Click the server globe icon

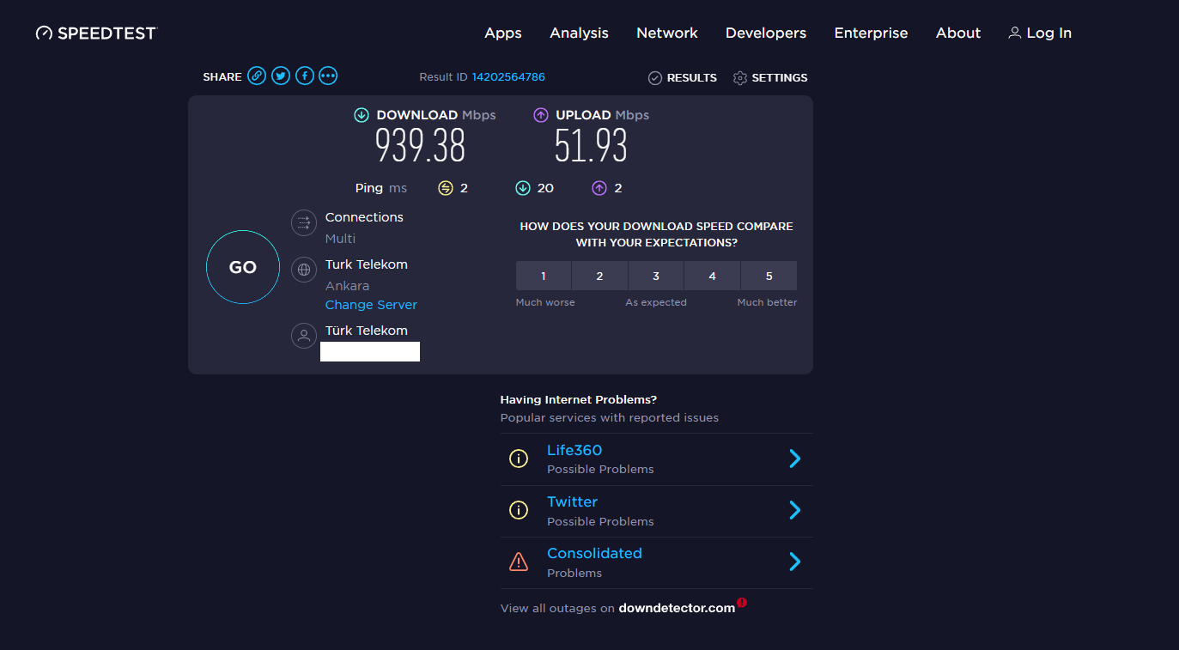[303, 270]
